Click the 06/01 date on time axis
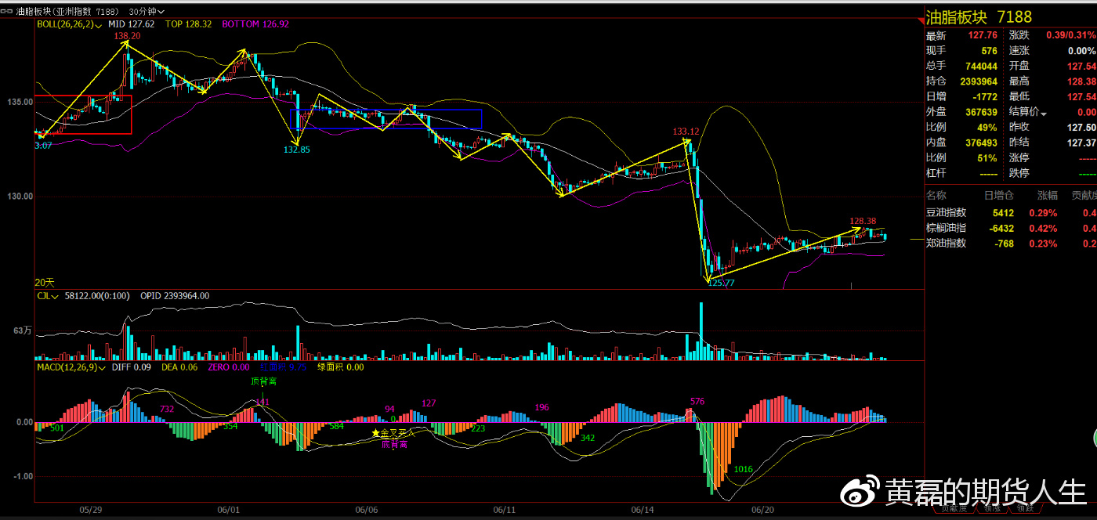1097x520 pixels. pos(228,509)
